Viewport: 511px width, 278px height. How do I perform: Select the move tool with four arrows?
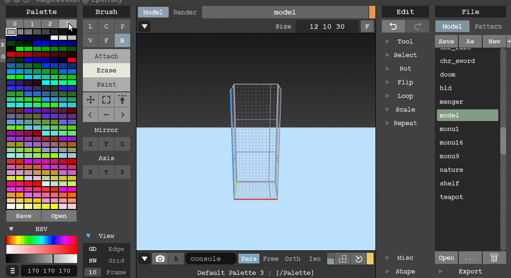coord(91,100)
